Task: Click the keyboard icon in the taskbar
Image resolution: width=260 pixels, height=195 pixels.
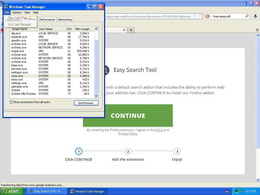Action: point(227,191)
